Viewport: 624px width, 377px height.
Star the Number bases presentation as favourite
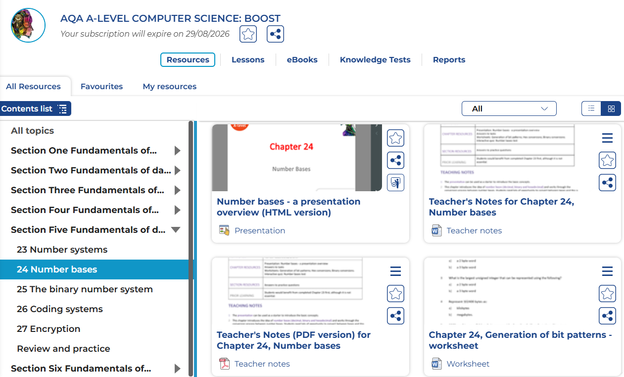(395, 138)
